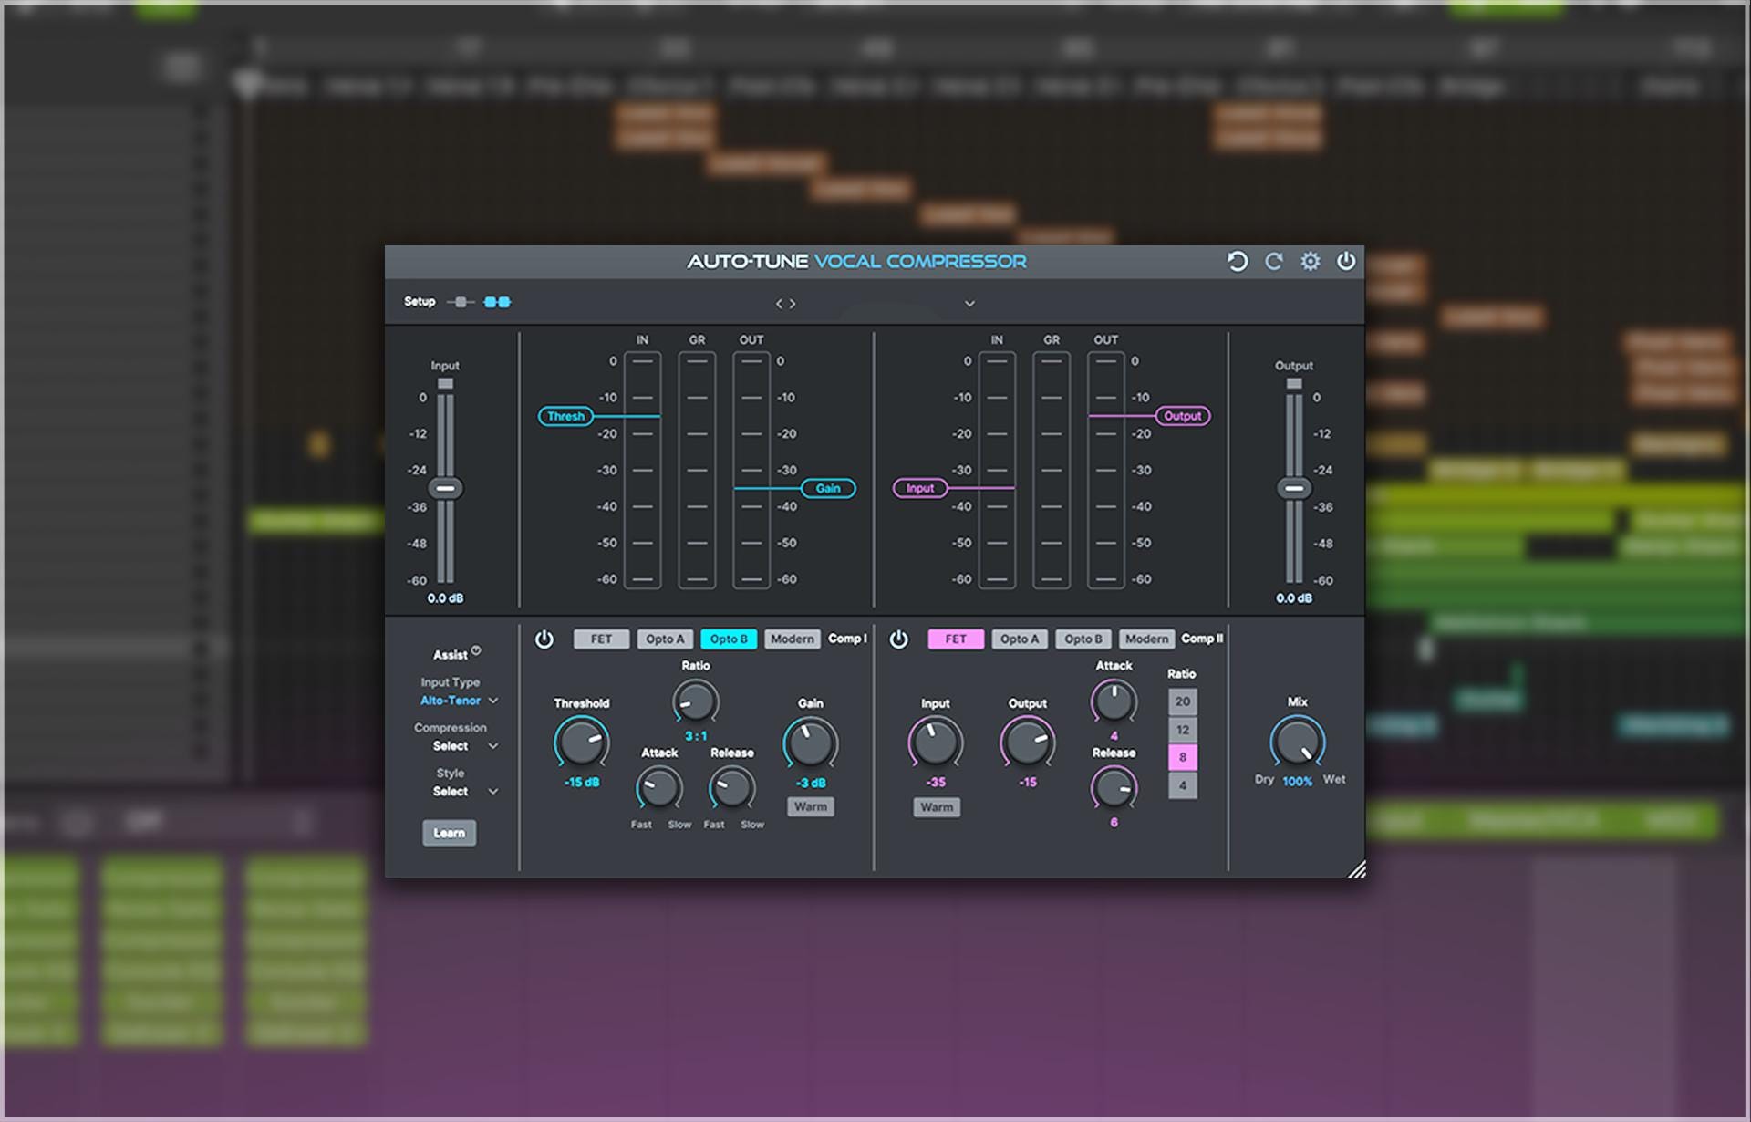Click the Assist help question icon
Viewport: 1751px width, 1122px height.
(476, 650)
